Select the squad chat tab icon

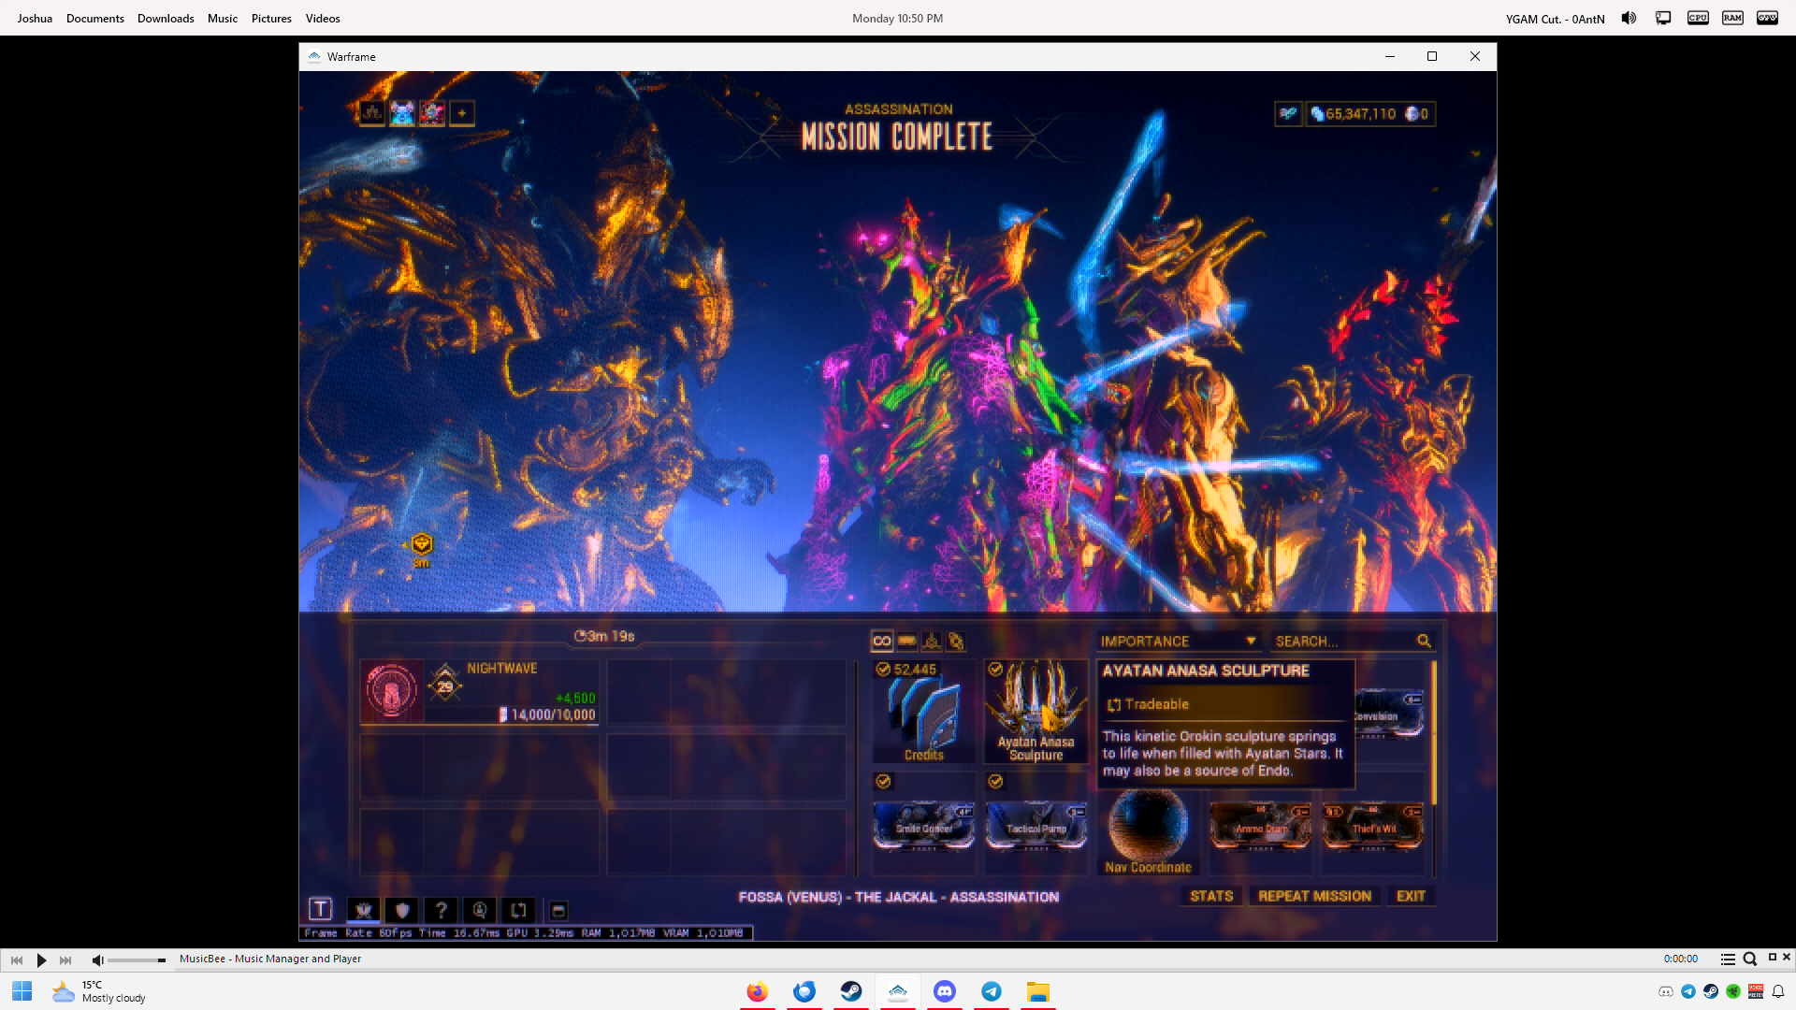point(363,910)
